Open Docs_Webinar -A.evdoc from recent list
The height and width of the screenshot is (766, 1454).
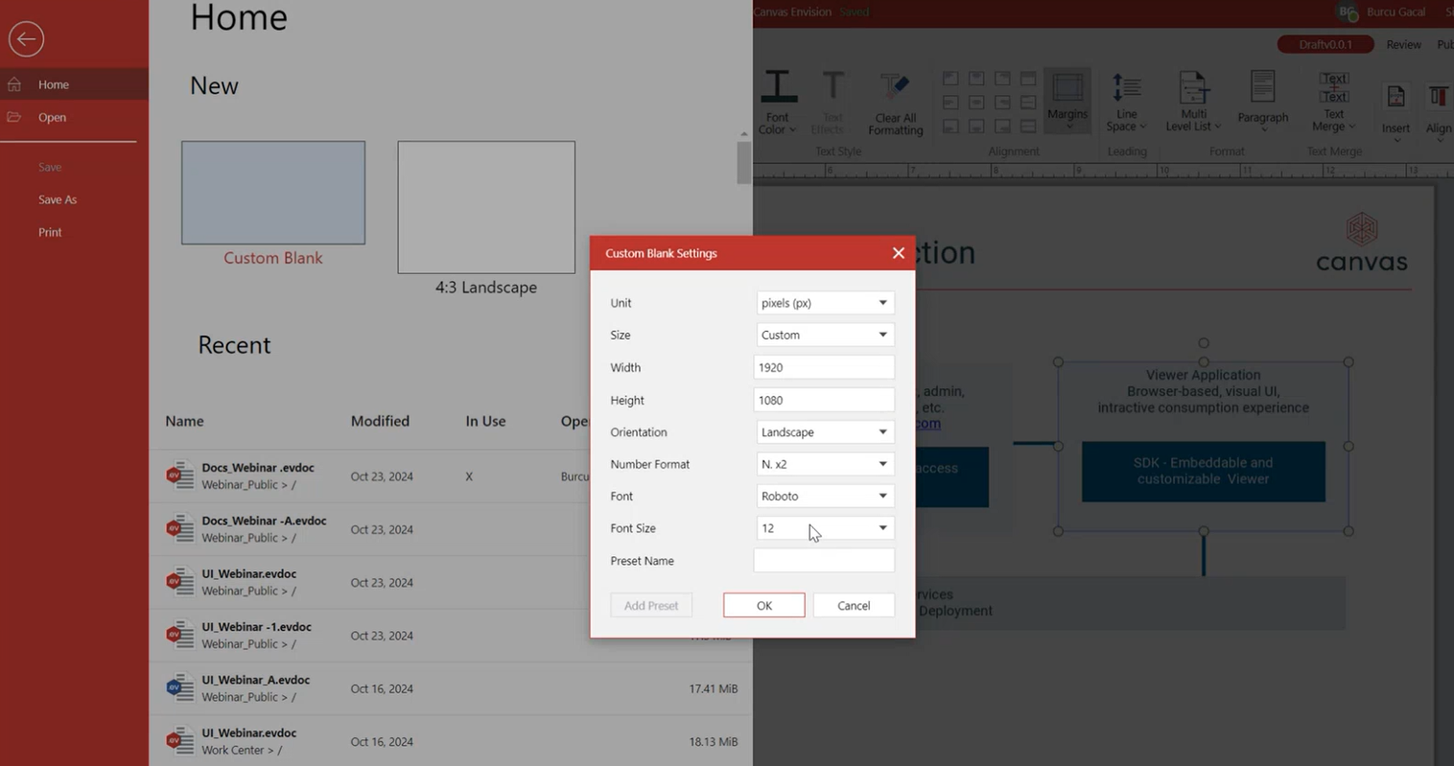(x=264, y=522)
